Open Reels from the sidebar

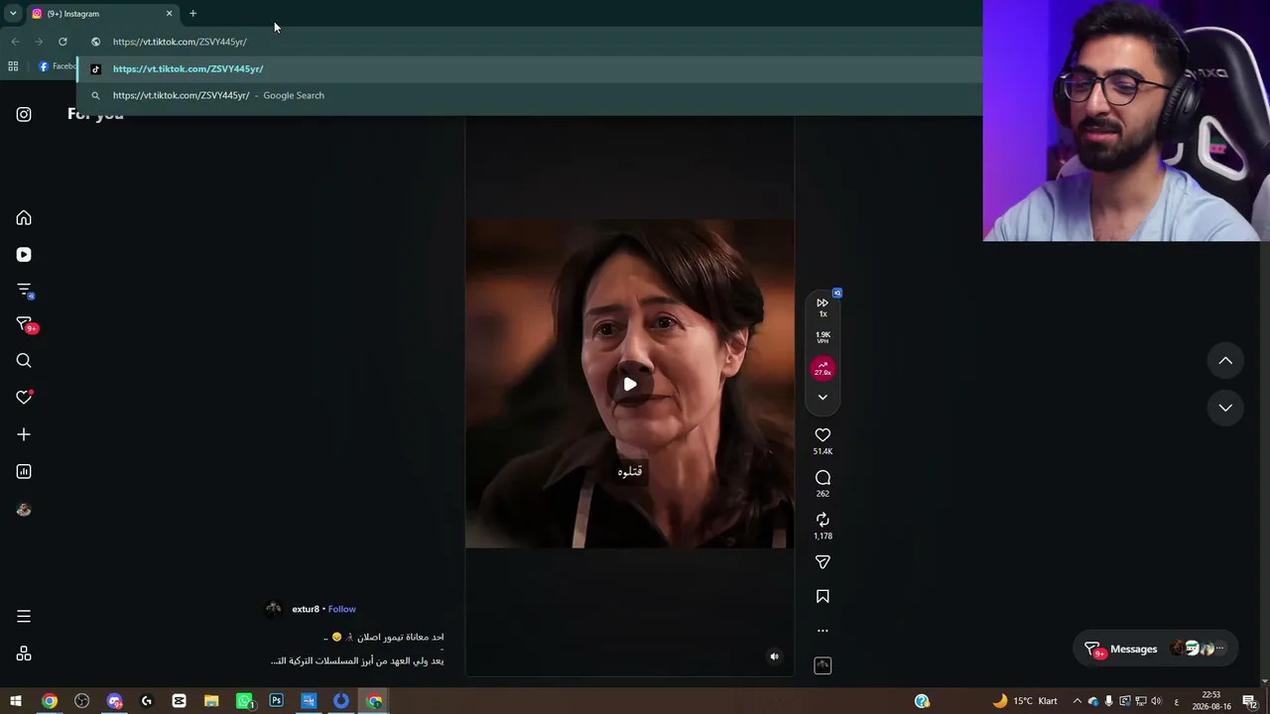click(x=24, y=255)
